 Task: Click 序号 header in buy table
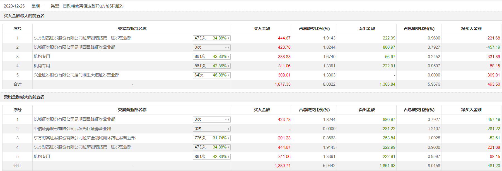pos(17,29)
